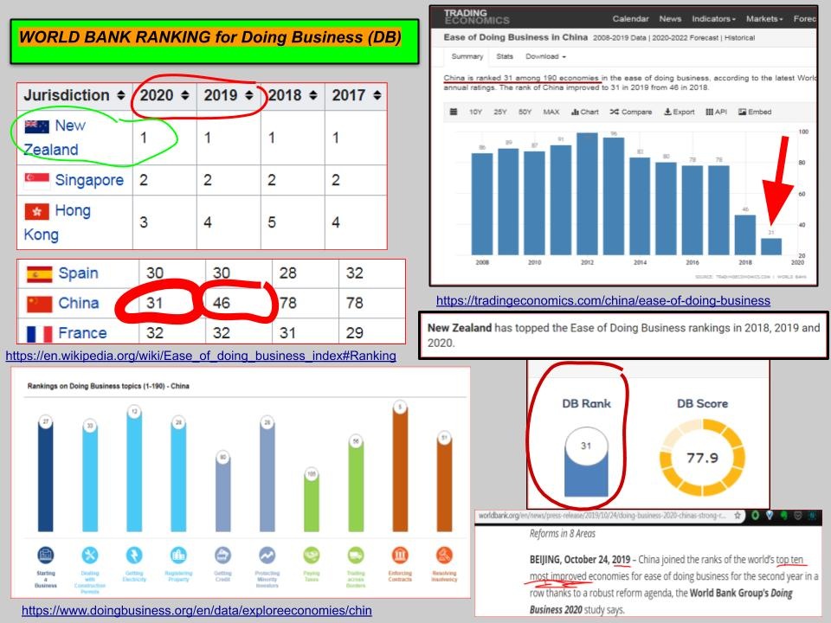Click the France jurisdiction link
This screenshot has width=831, height=623.
tap(83, 333)
